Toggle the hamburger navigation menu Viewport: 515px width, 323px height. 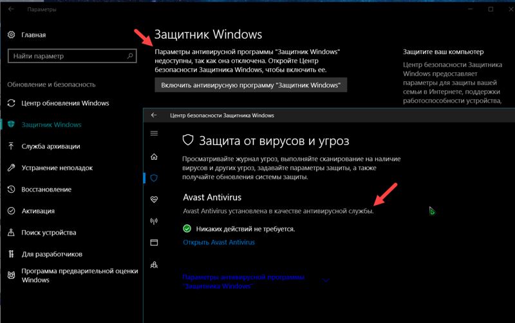(x=154, y=133)
